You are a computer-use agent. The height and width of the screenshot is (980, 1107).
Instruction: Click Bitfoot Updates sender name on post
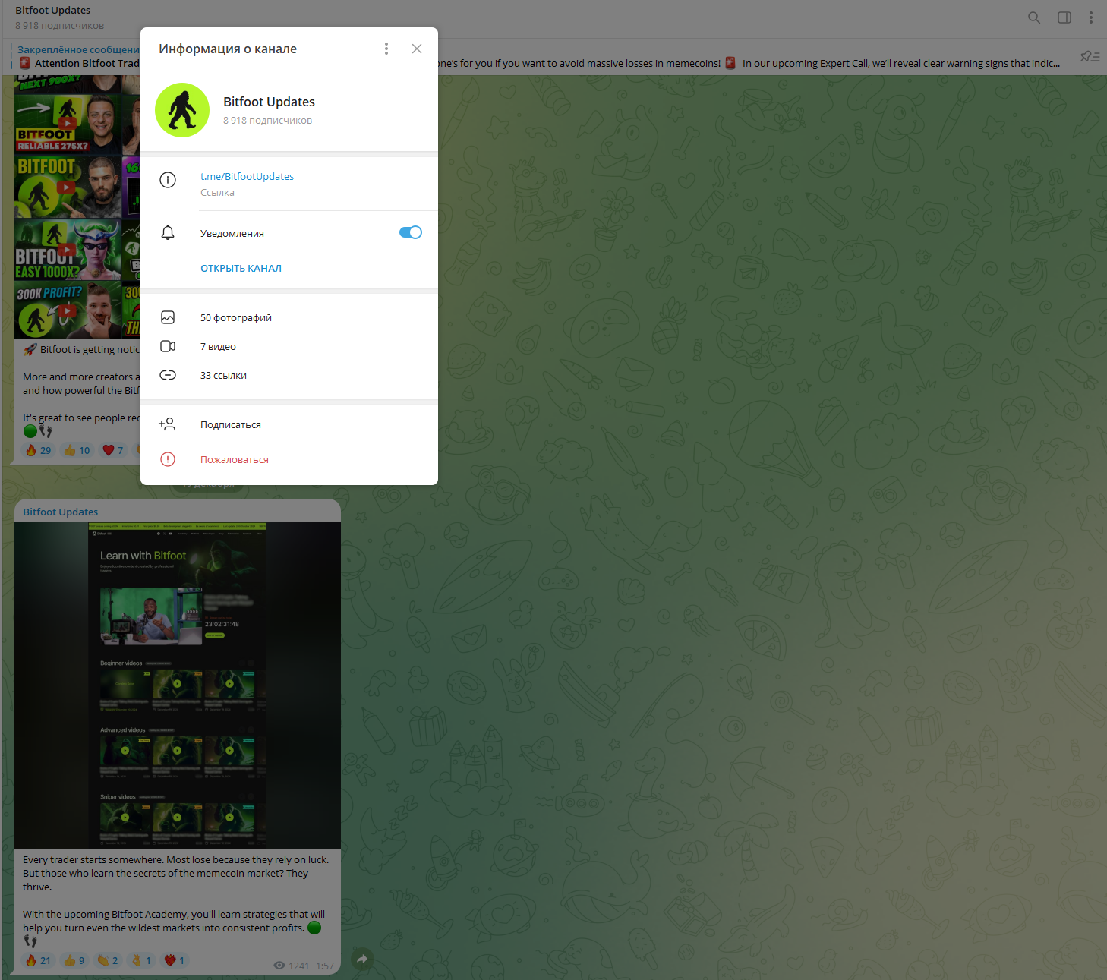61,512
